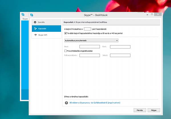The height and width of the screenshot is (119, 171).
Task: Click the question mark help icon
Action: [x=66, y=103]
